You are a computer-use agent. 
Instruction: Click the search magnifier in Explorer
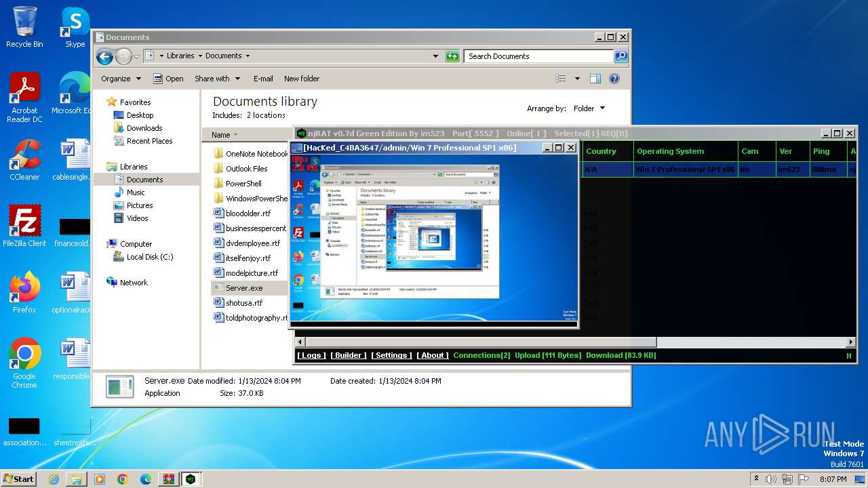[x=620, y=56]
